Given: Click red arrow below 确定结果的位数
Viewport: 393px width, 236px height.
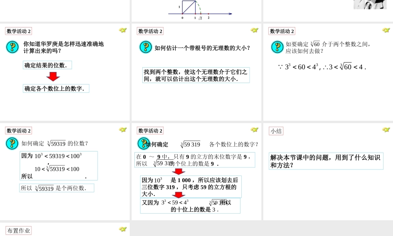Looking at the screenshot, I should tap(53, 77).
